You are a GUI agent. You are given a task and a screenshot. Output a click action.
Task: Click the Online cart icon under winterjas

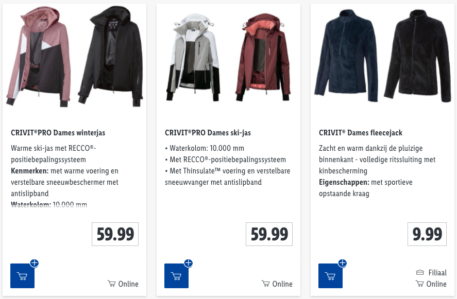pyautogui.click(x=112, y=284)
